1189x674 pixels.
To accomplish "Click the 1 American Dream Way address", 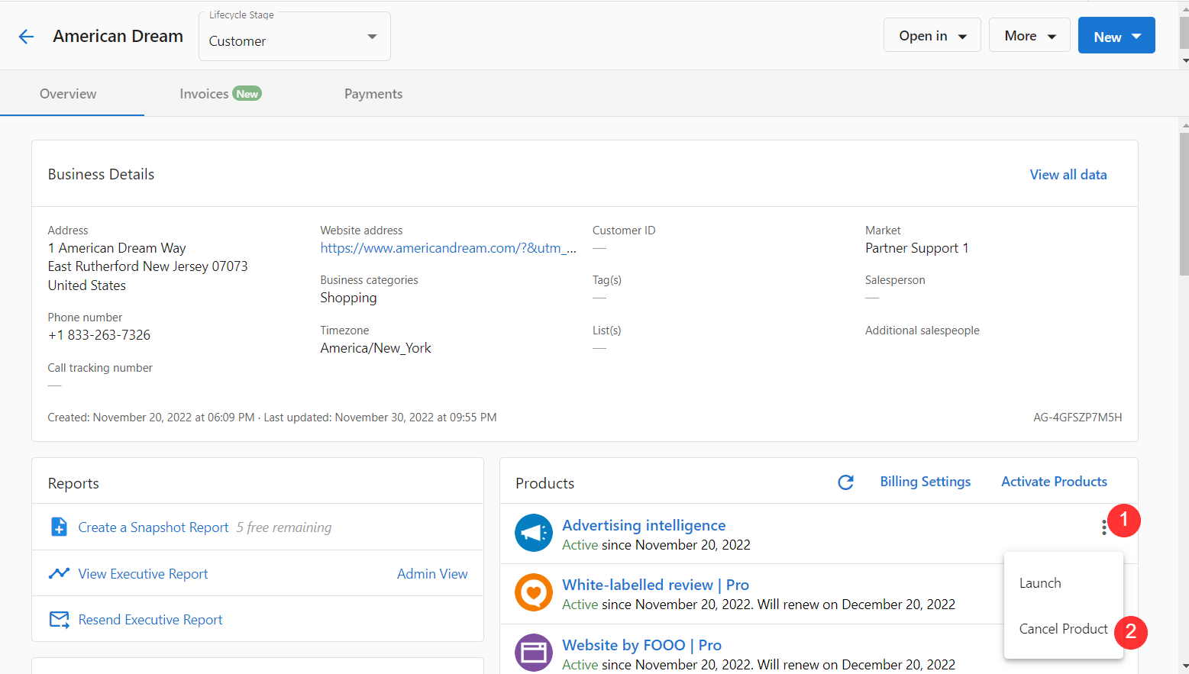I will pyautogui.click(x=117, y=248).
